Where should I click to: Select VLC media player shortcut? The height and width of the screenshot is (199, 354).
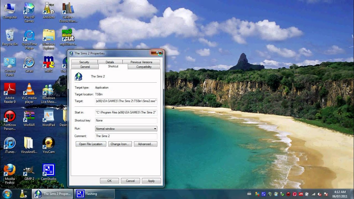point(29,93)
